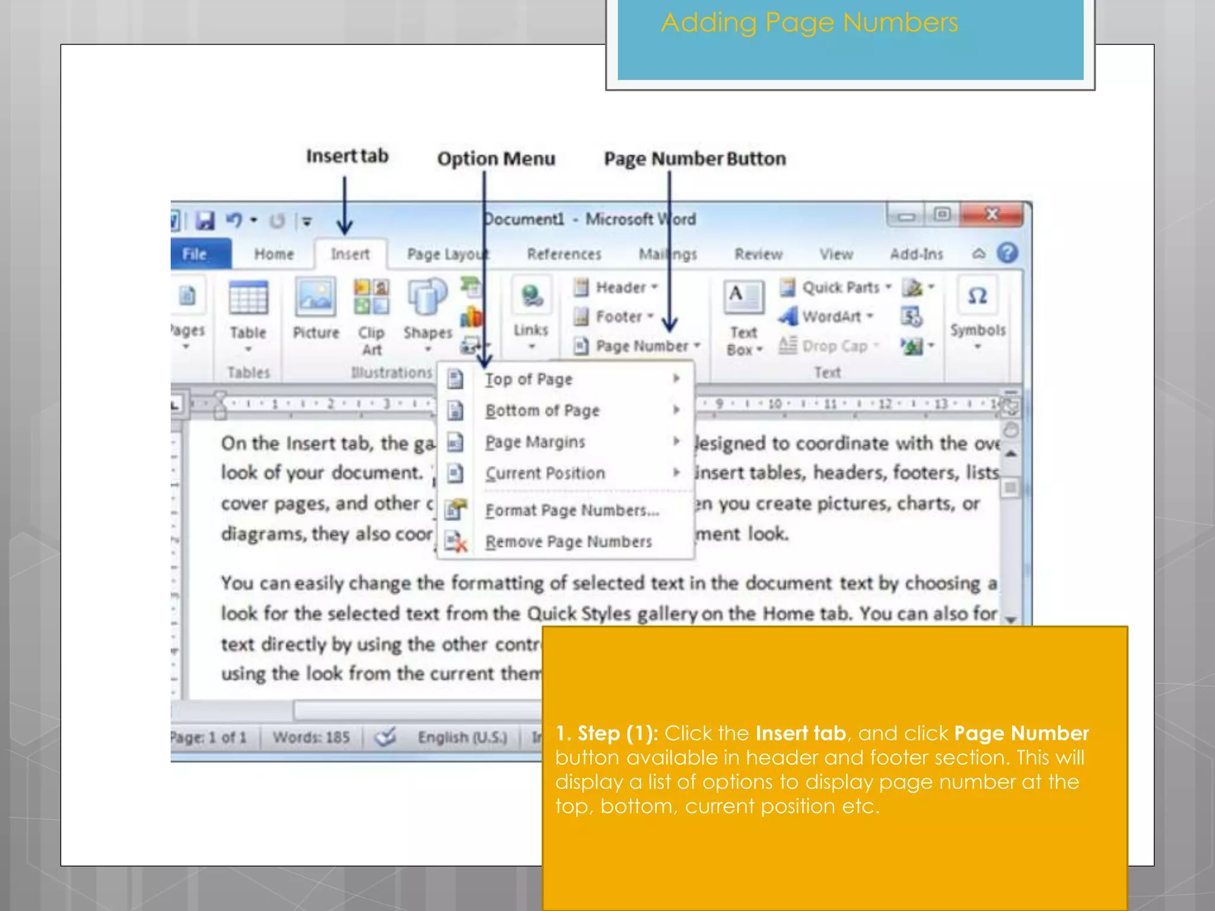
Task: Click the Picture icon in Illustrations
Action: [x=316, y=298]
